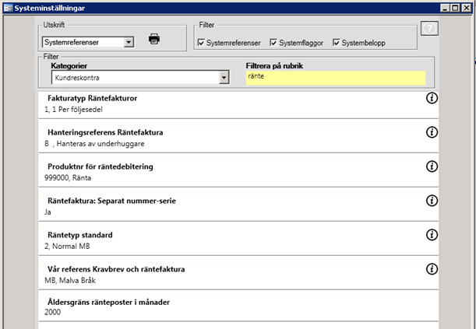Select the Åldersgräns ränteposter i månader row
The height and width of the screenshot is (329, 476).
234,307
